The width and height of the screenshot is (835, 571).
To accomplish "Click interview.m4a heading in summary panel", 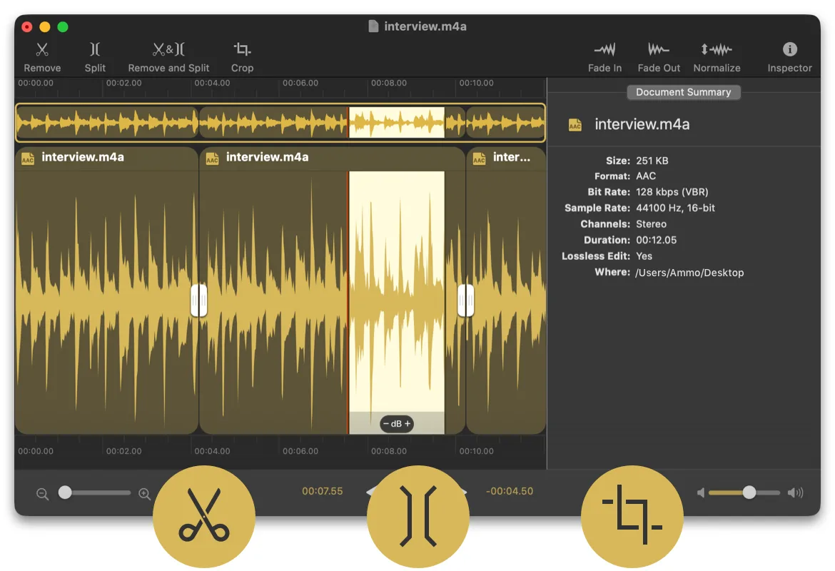I will pyautogui.click(x=642, y=125).
